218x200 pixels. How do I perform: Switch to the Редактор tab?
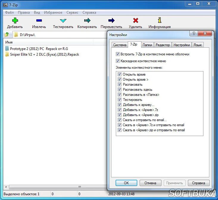tap(163, 45)
